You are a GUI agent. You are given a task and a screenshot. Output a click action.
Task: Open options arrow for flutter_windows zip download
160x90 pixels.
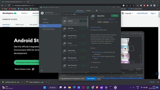(x=46, y=82)
